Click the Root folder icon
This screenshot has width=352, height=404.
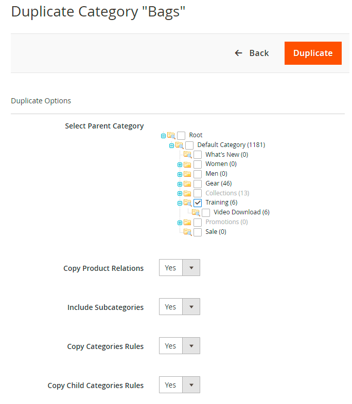pos(171,135)
